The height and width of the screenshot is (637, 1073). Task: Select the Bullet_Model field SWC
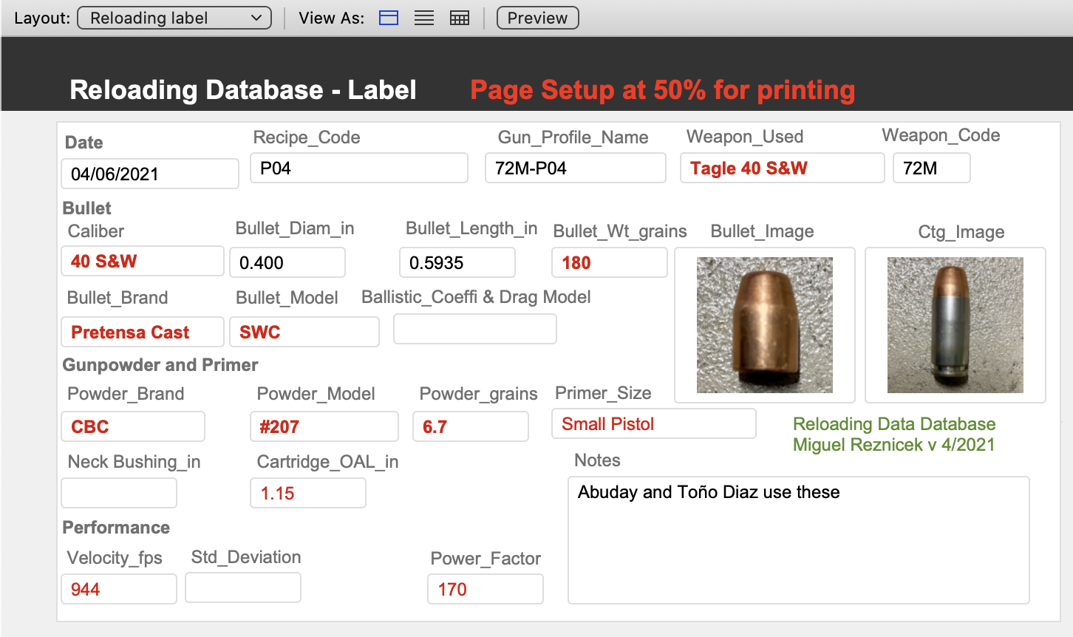coord(304,332)
